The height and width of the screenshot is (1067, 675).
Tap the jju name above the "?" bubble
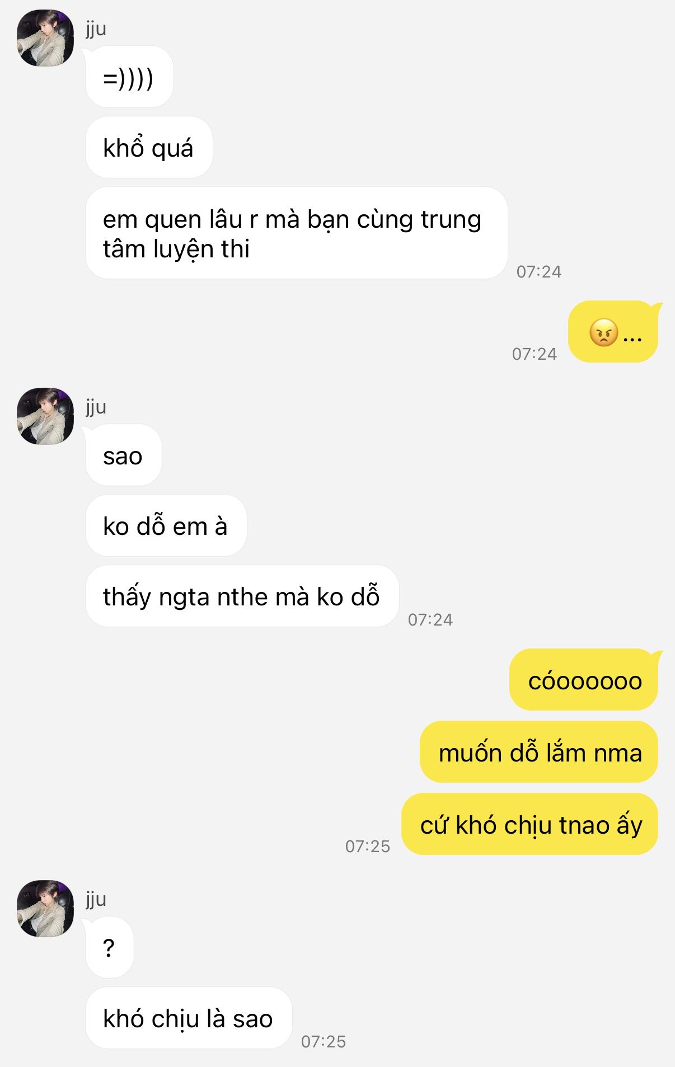tap(96, 899)
